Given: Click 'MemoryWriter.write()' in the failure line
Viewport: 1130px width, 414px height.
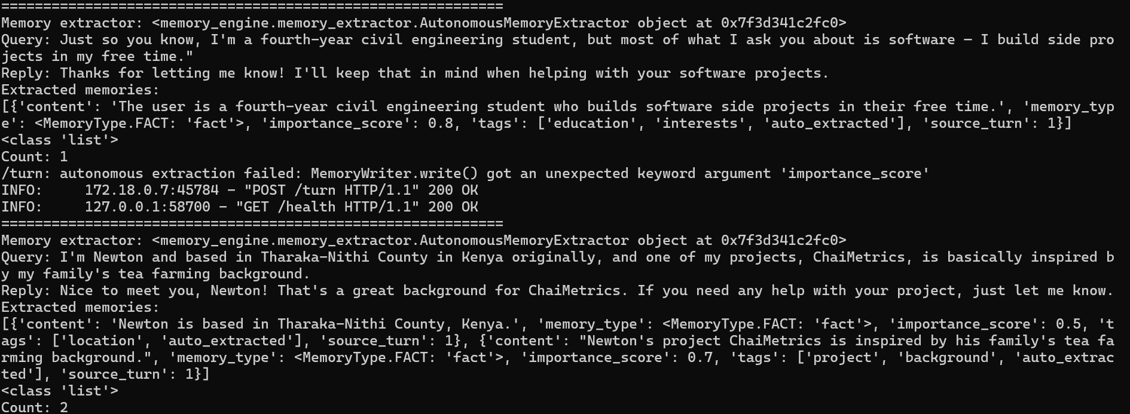Looking at the screenshot, I should (395, 173).
